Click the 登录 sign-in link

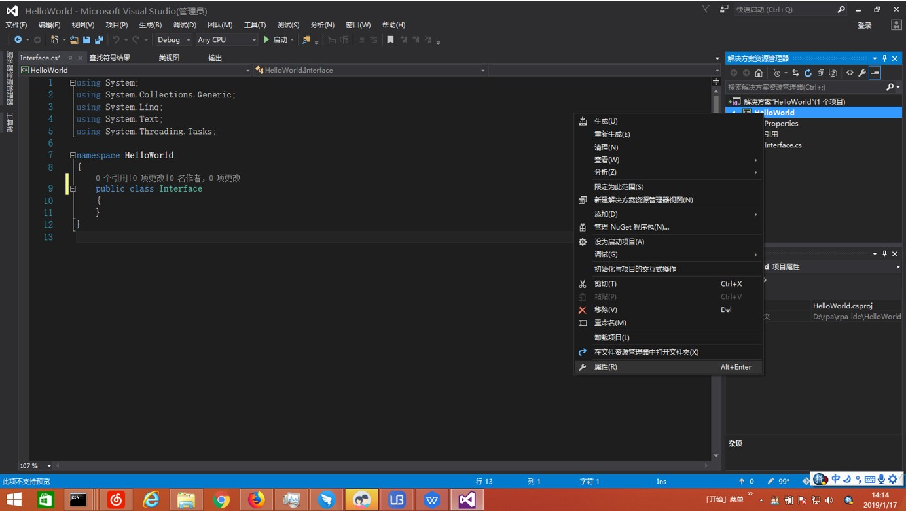coord(865,26)
